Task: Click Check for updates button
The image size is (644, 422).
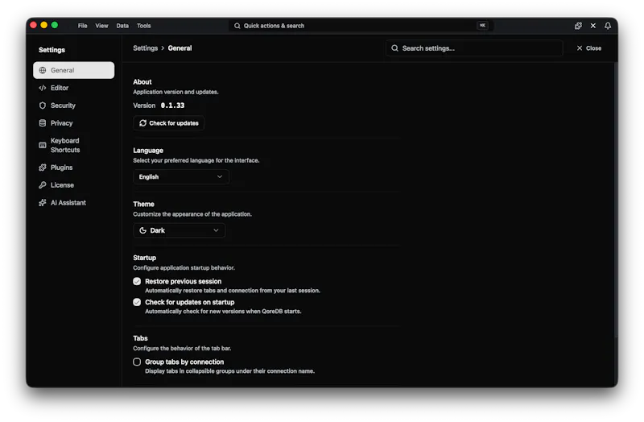Action: (x=169, y=123)
